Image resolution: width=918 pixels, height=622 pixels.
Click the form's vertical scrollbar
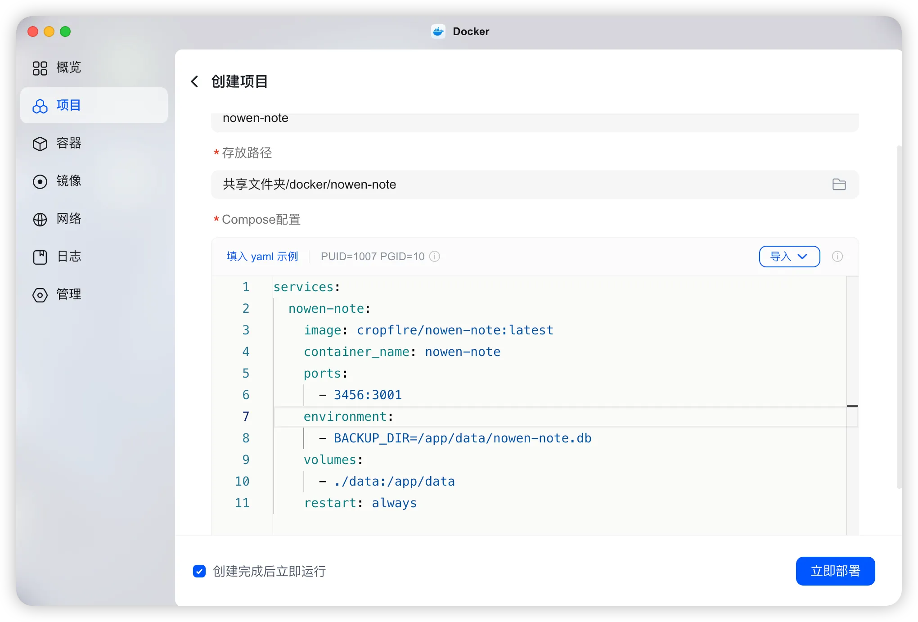pos(899,317)
